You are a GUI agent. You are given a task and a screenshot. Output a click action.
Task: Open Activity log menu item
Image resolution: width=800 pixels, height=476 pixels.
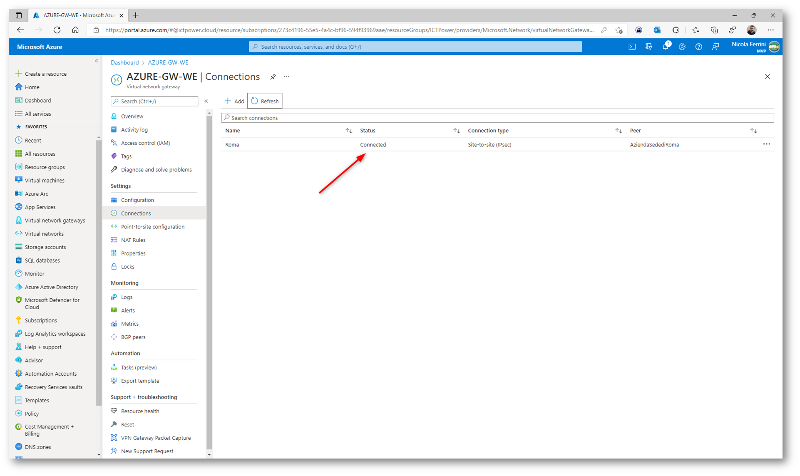pyautogui.click(x=134, y=130)
